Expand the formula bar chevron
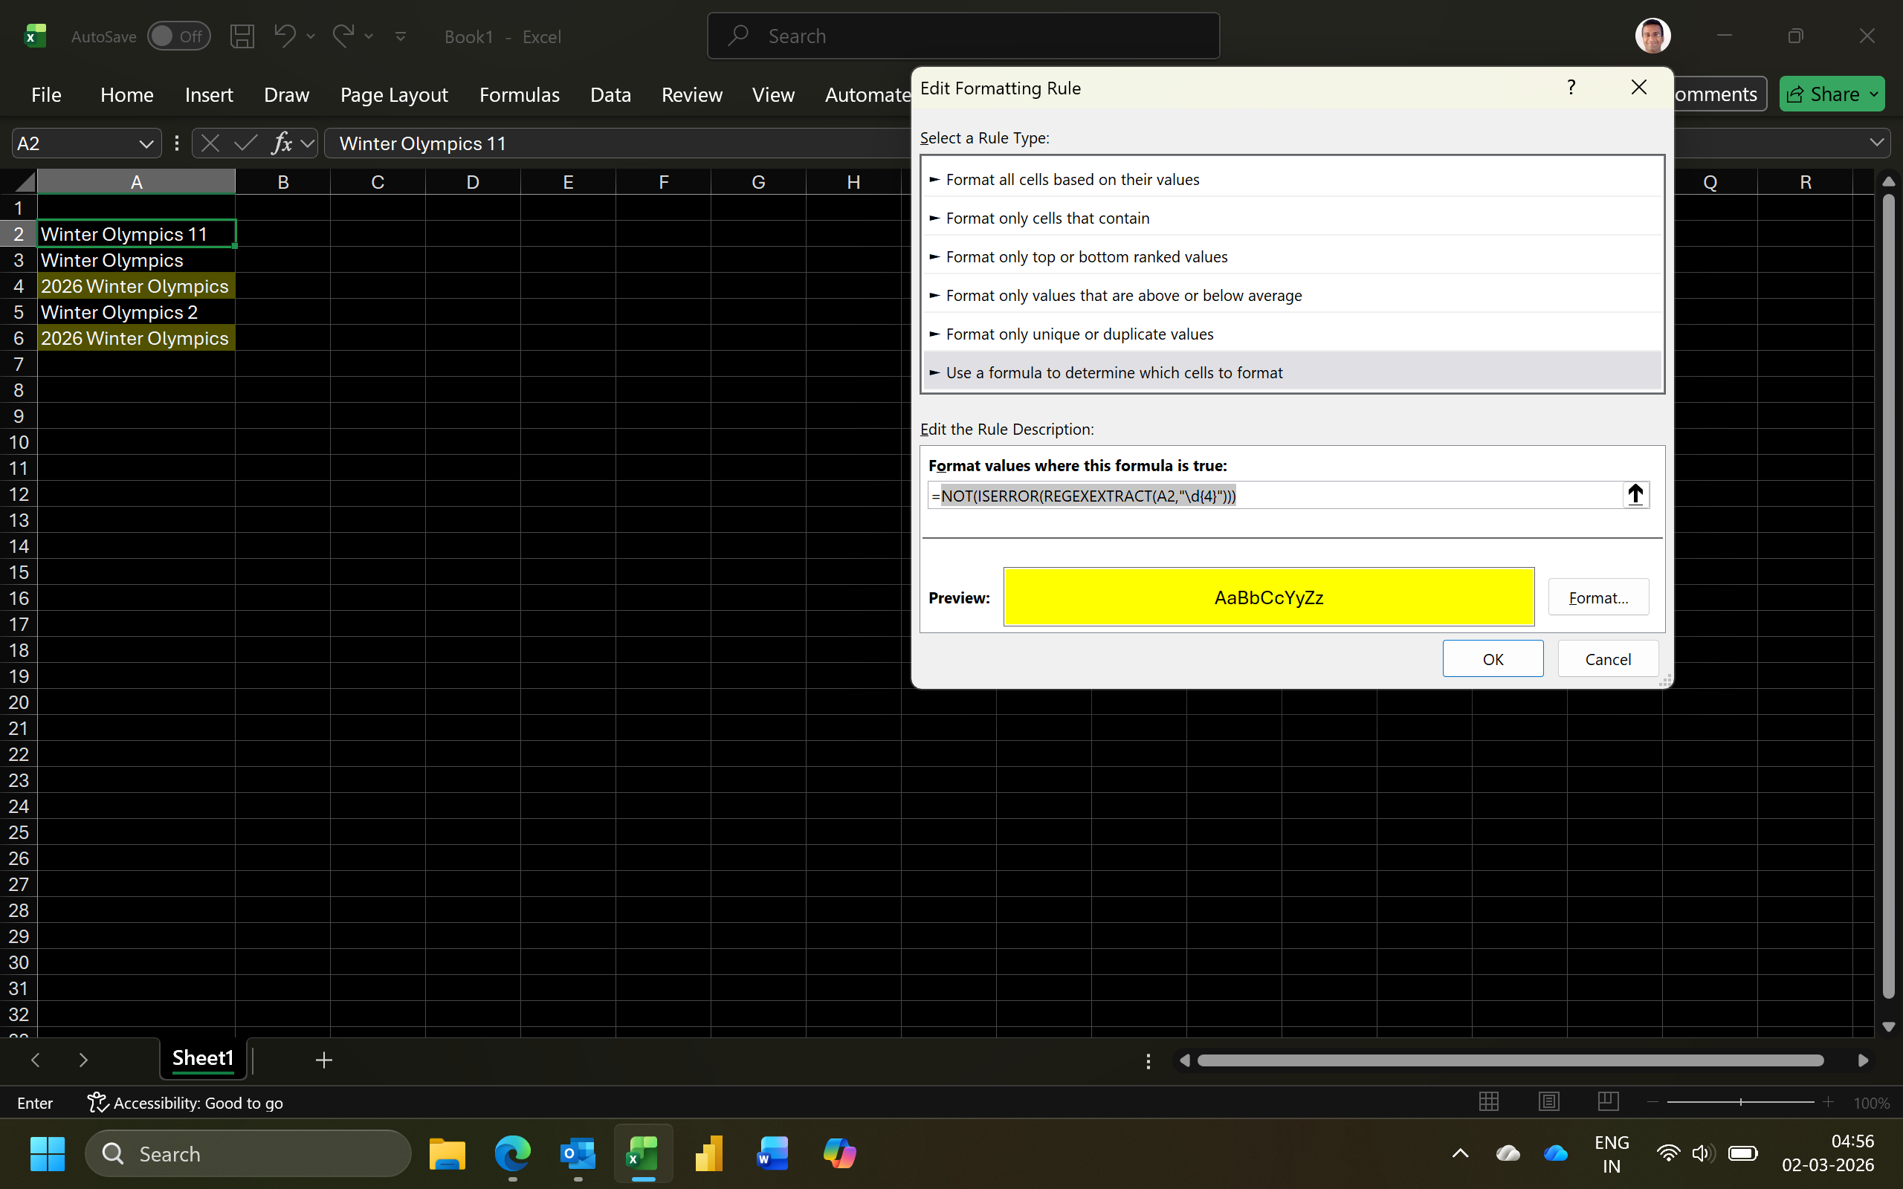 tap(1876, 143)
